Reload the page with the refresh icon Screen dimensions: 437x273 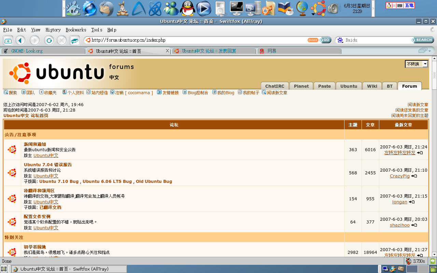coord(49,40)
